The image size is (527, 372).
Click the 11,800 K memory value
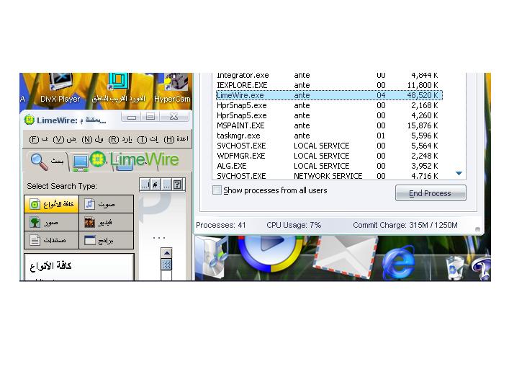(x=423, y=85)
